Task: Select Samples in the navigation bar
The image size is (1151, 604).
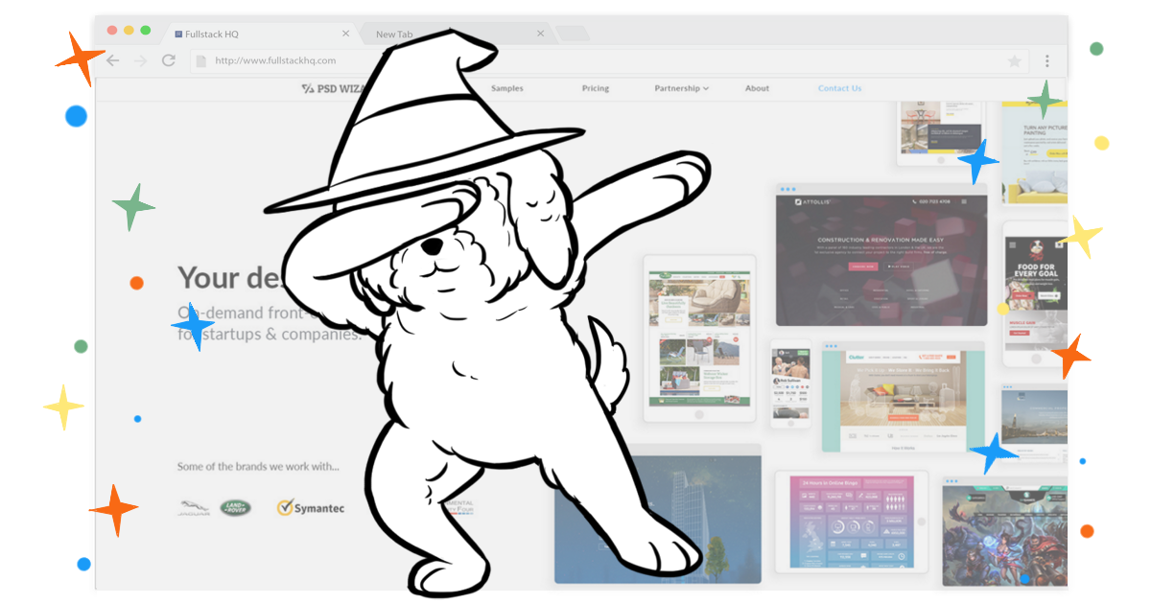Action: coord(506,87)
